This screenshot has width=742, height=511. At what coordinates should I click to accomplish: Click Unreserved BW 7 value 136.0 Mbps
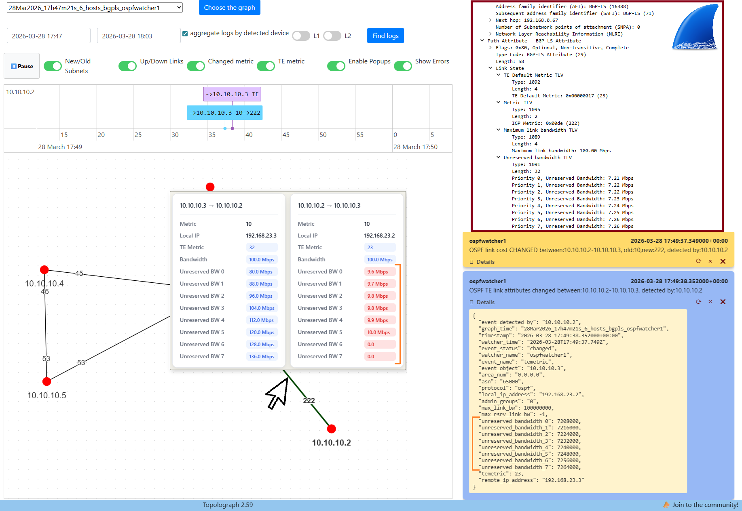tap(262, 357)
